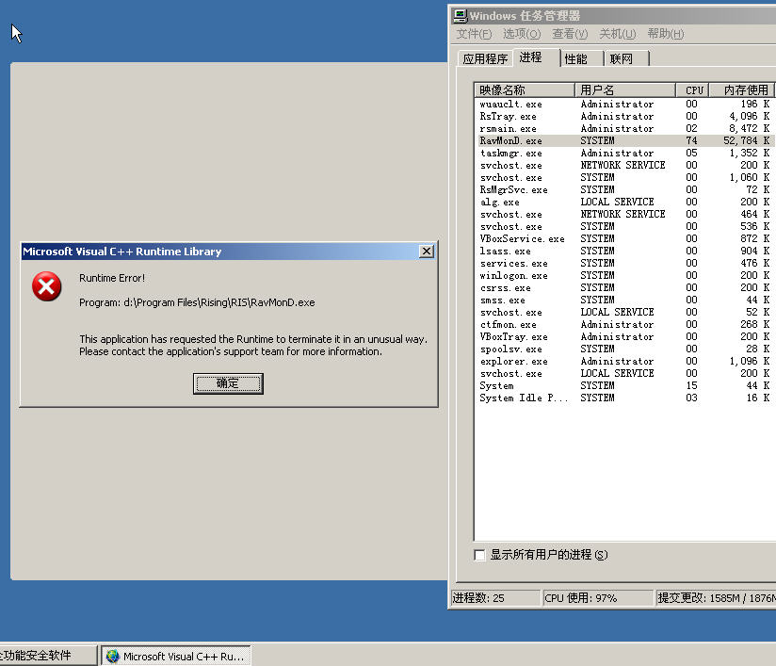Close the Runtime Library error dialog
The width and height of the screenshot is (776, 666).
[427, 252]
